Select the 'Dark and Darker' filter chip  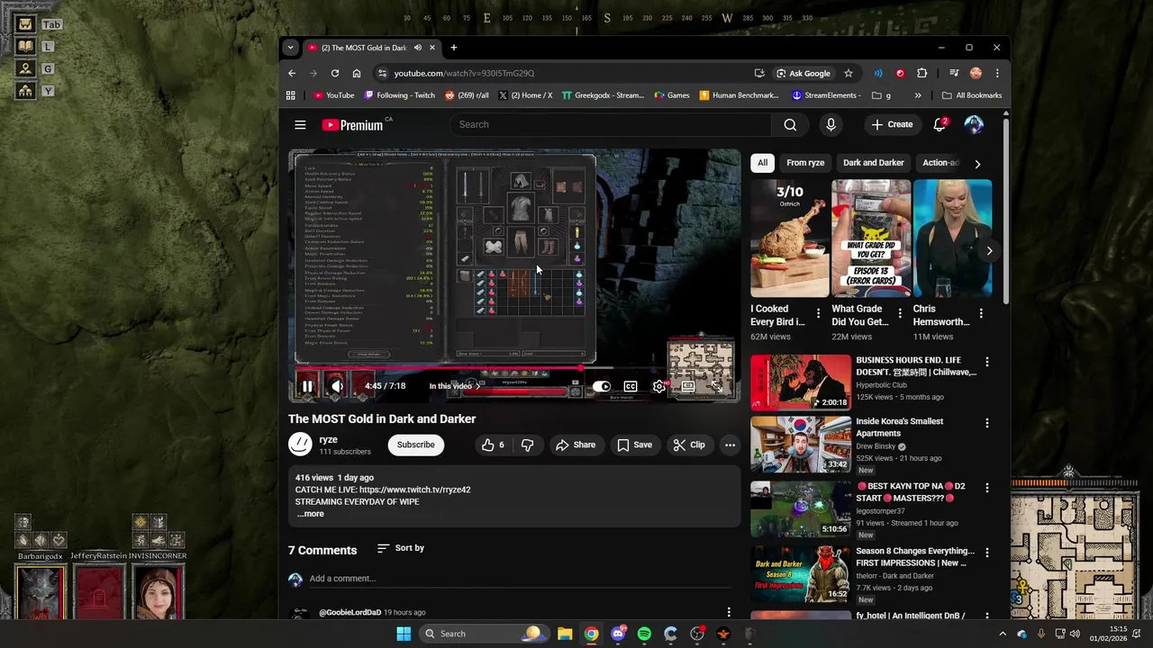873,163
